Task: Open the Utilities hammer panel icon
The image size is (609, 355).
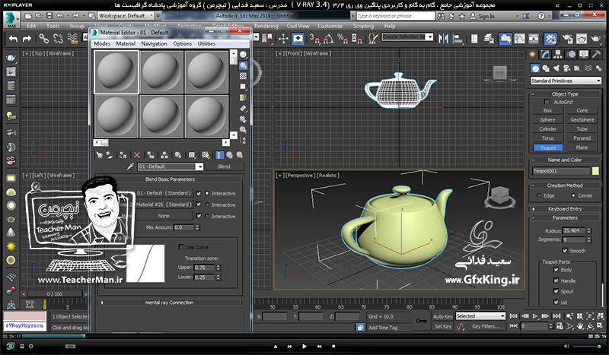Action: tap(596, 54)
